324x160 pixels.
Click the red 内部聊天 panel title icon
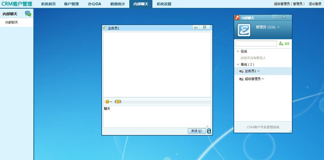click(237, 18)
